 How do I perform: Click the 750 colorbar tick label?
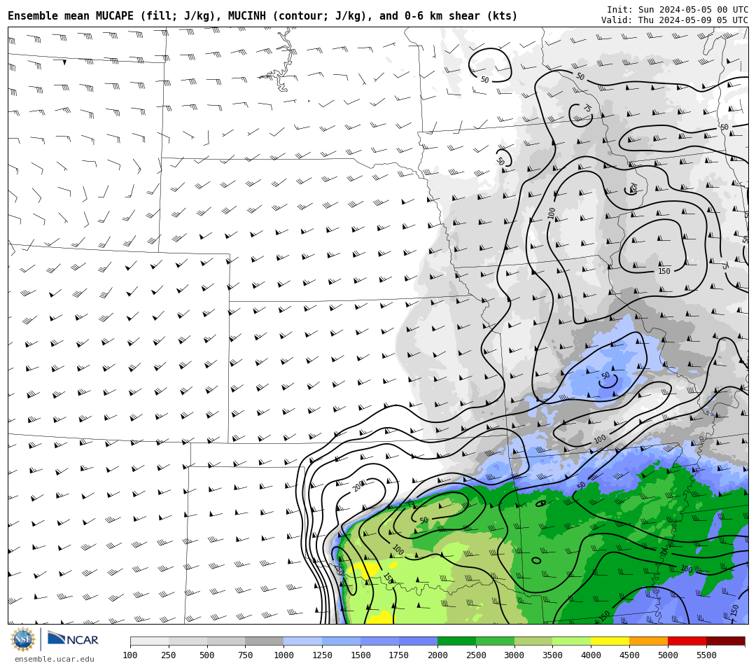(x=246, y=655)
